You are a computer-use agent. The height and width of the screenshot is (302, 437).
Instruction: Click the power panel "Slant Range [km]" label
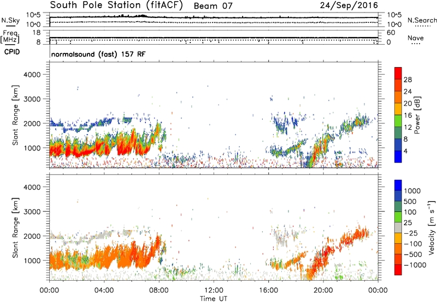(x=15, y=115)
